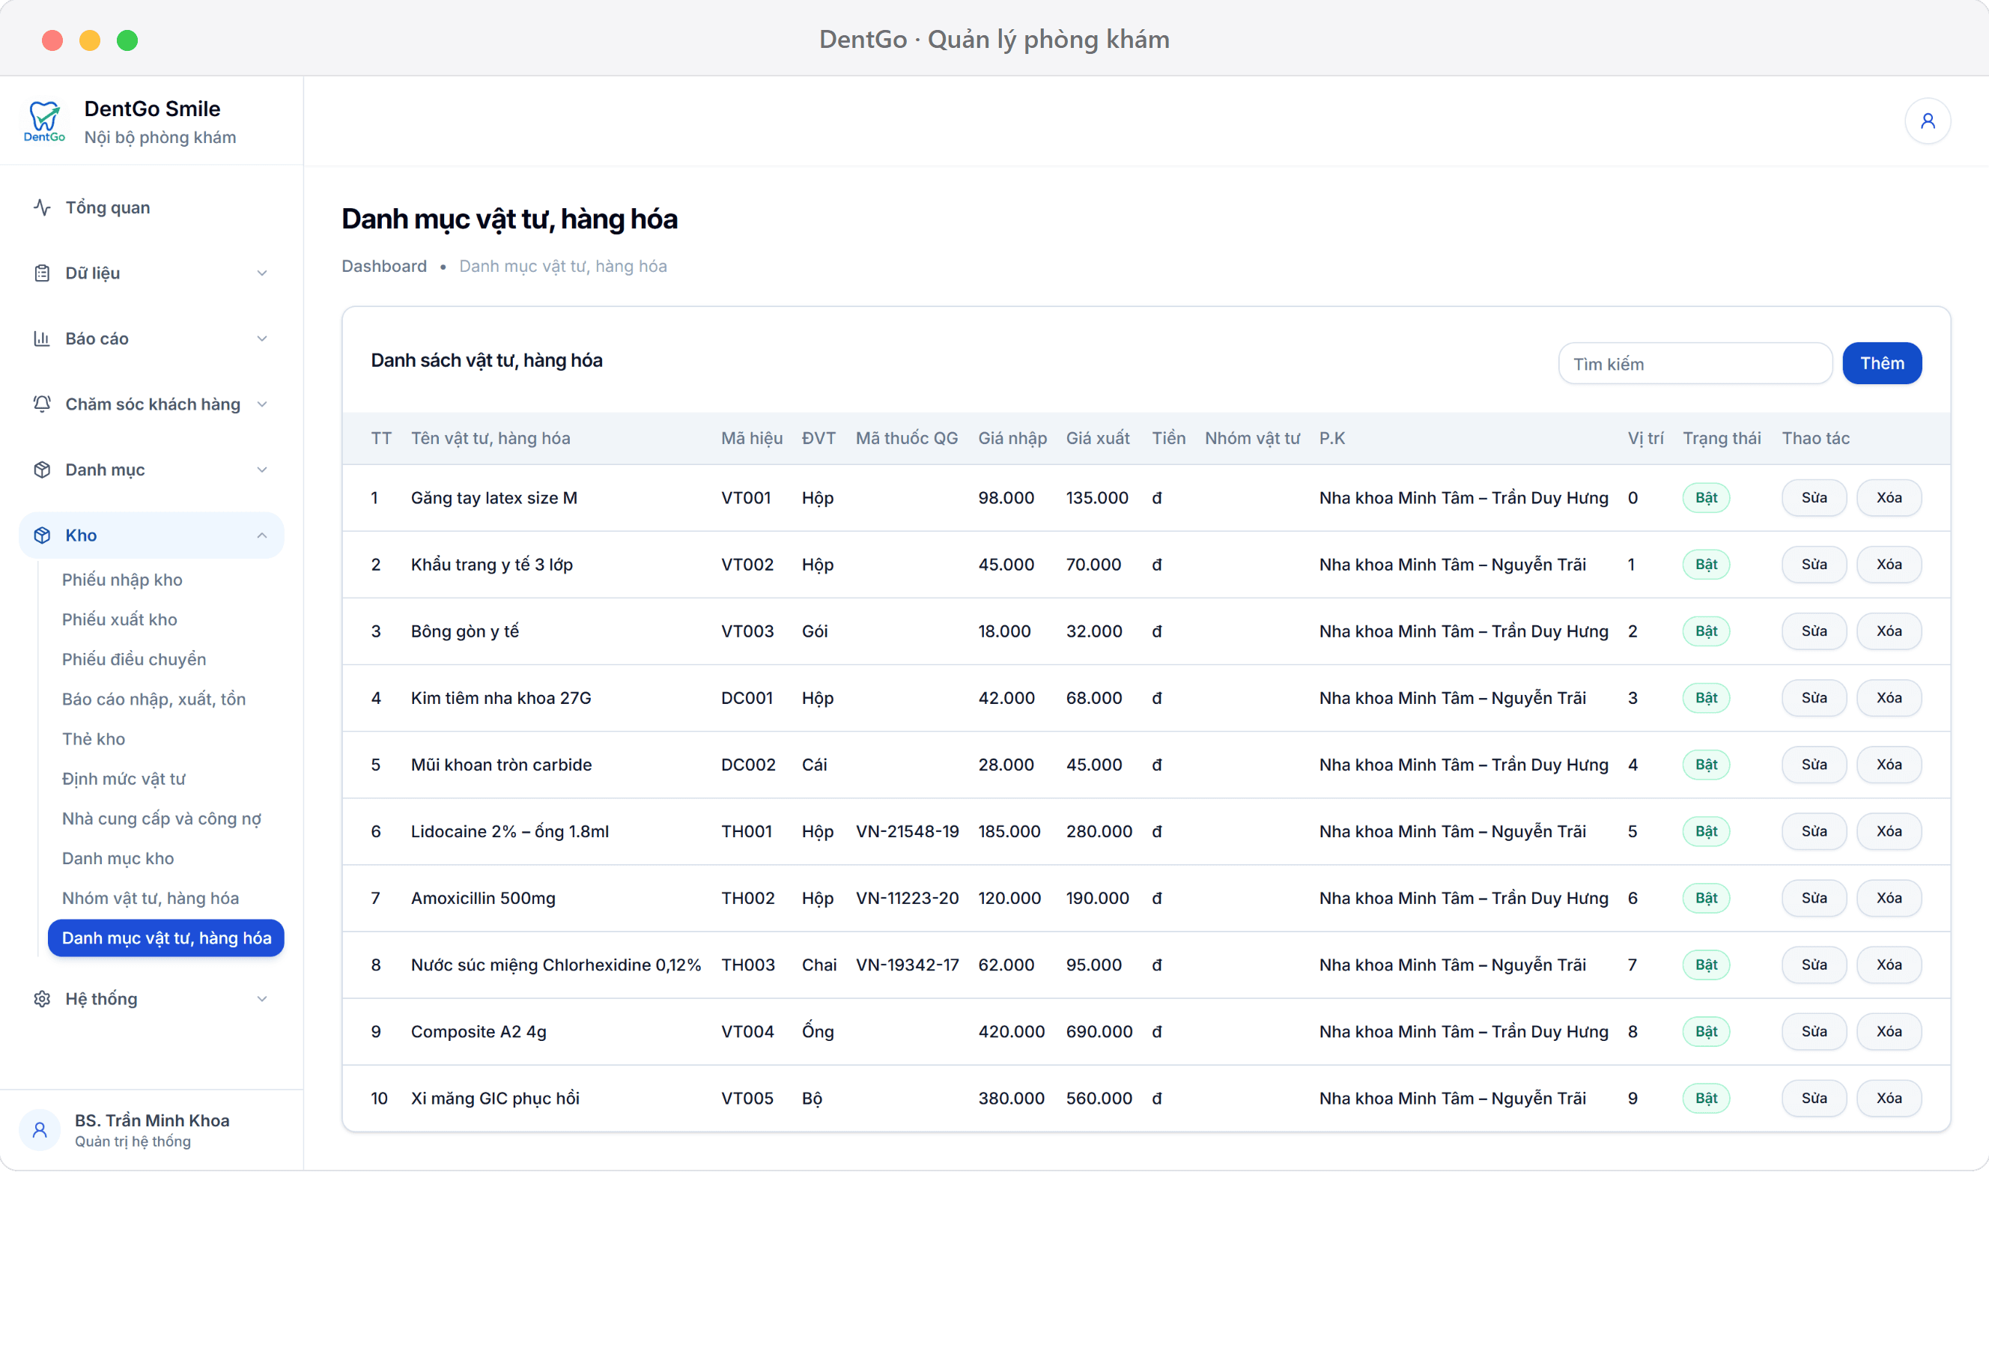
Task: Click the Mũi khoan tròn carbide name cell
Action: point(502,765)
